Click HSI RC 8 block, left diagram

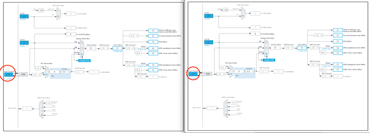(x=24, y=43)
